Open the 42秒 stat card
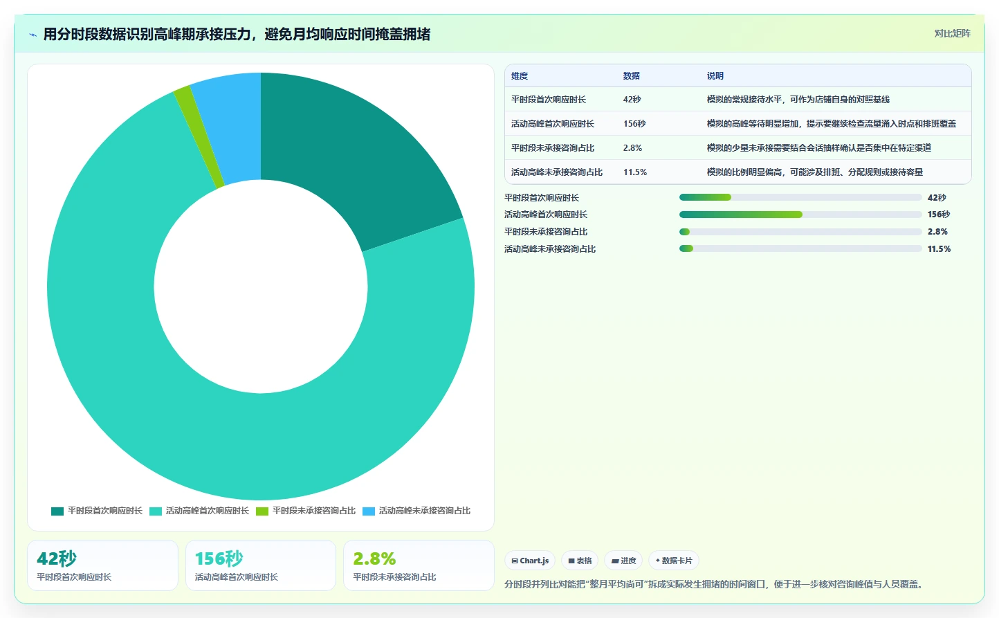 [102, 565]
